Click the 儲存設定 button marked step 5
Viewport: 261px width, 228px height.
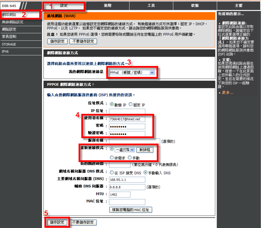(x=57, y=222)
